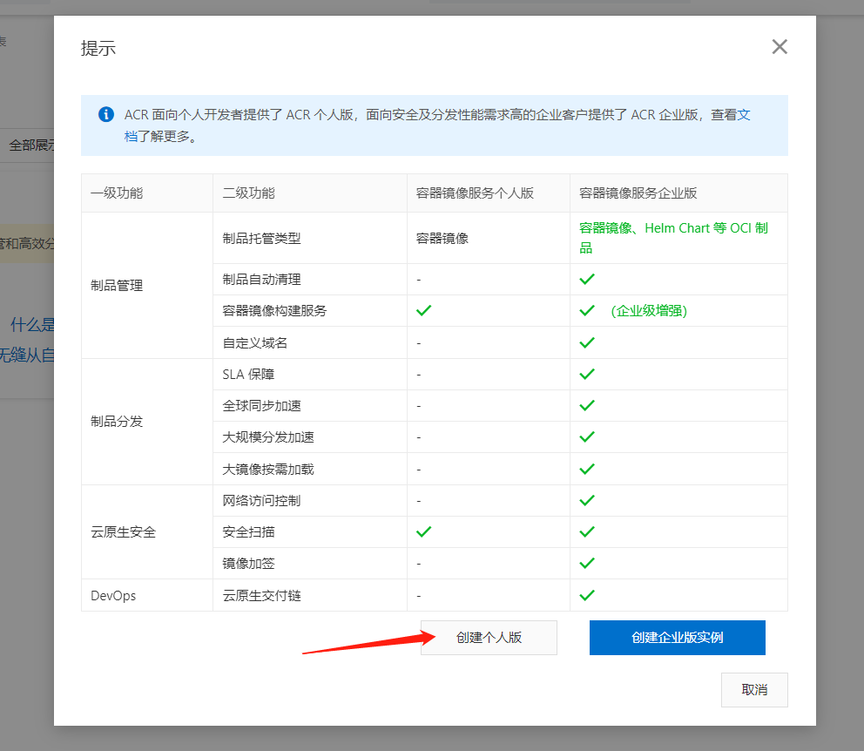Click the 大镜像按需加载 row label
The image size is (864, 751).
[267, 469]
